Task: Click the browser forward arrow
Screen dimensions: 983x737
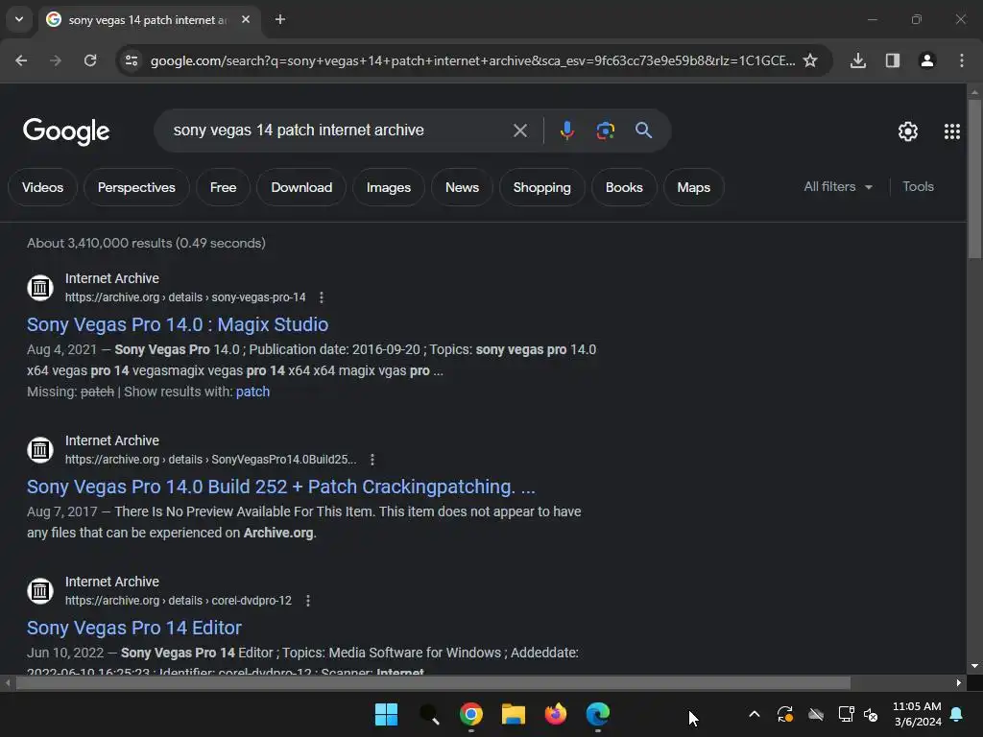Action: [56, 60]
